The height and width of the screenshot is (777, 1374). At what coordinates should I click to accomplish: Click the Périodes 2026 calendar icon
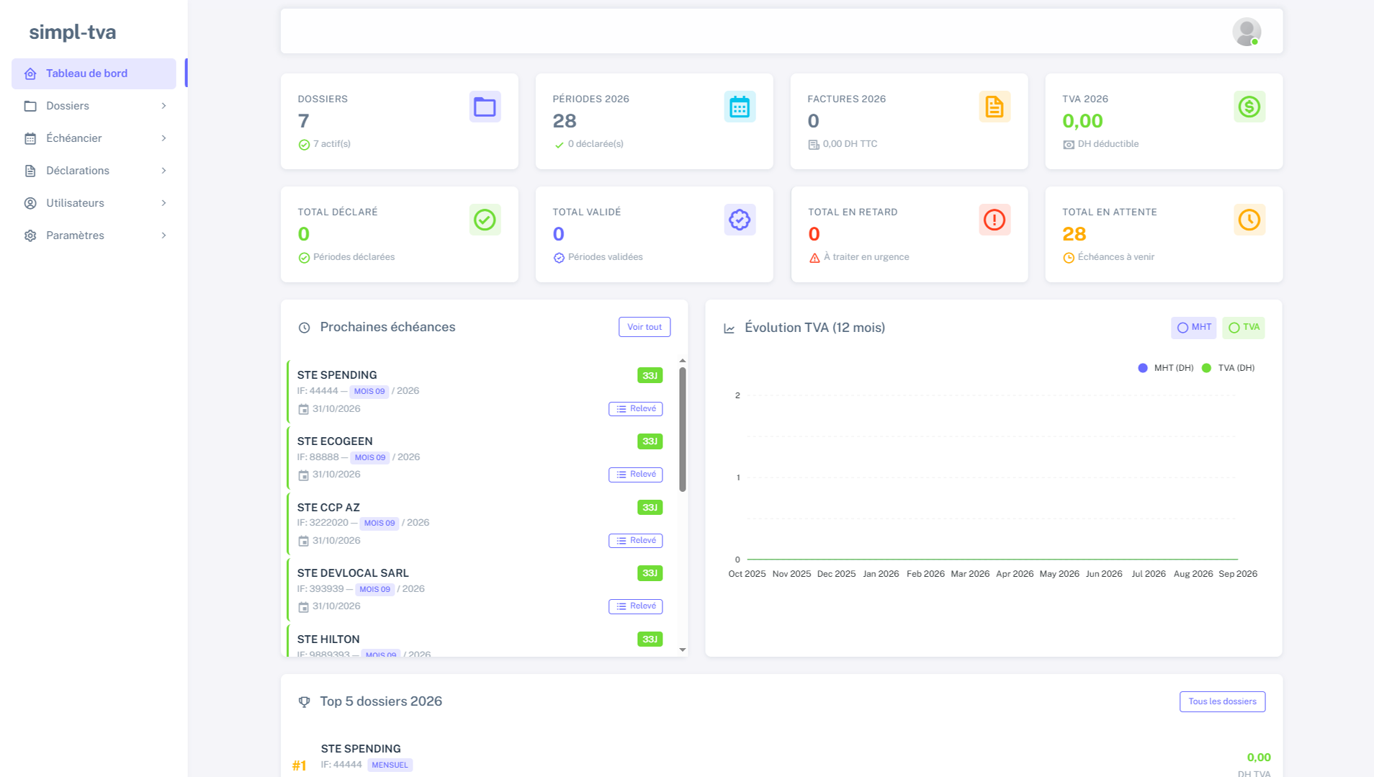(740, 107)
